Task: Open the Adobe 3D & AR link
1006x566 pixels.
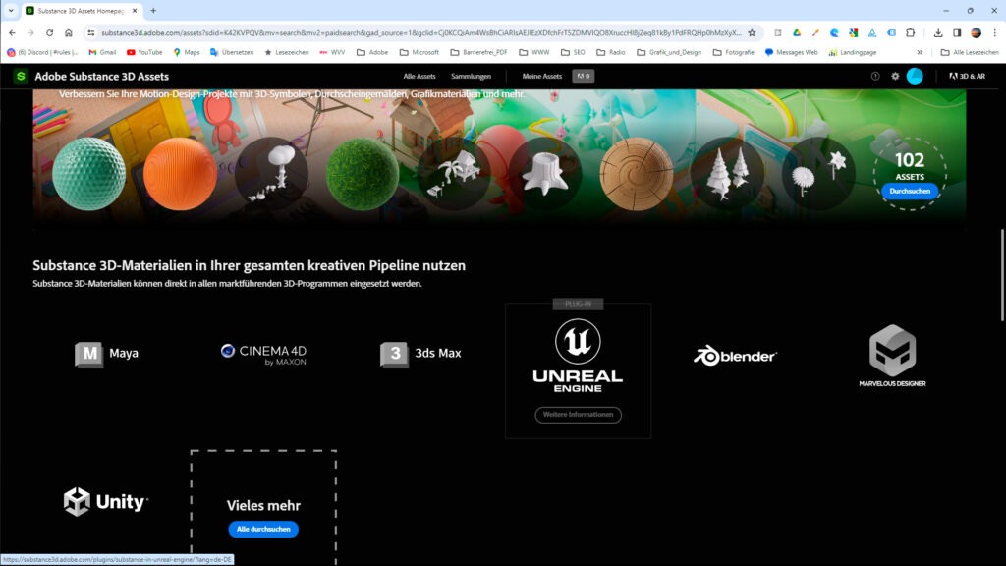Action: point(967,77)
